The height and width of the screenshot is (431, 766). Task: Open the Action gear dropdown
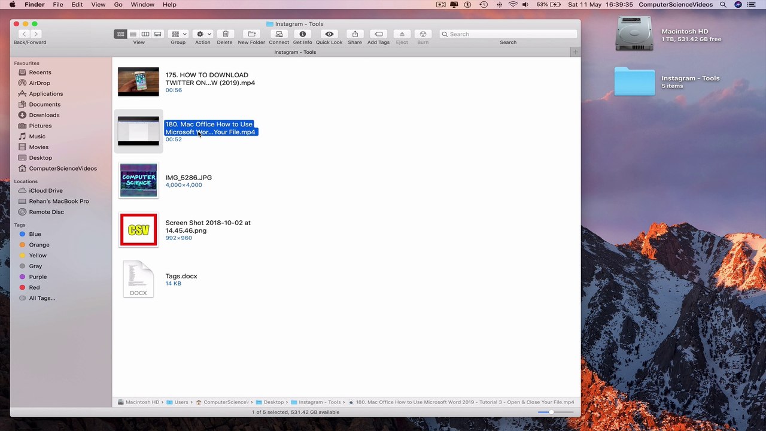pos(203,34)
